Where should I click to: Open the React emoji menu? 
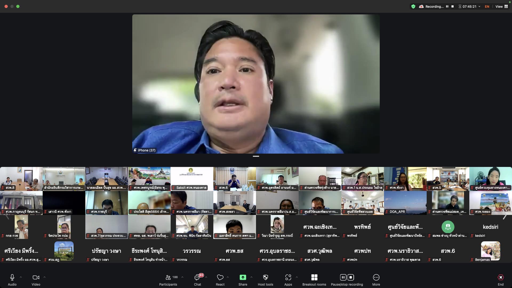[x=220, y=278]
